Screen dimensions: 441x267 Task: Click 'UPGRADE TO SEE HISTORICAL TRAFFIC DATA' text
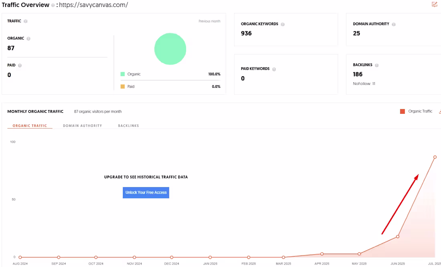(x=146, y=177)
